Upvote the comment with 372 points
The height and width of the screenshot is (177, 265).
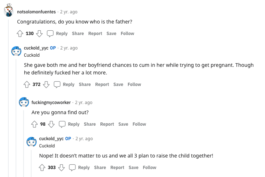pos(27,85)
